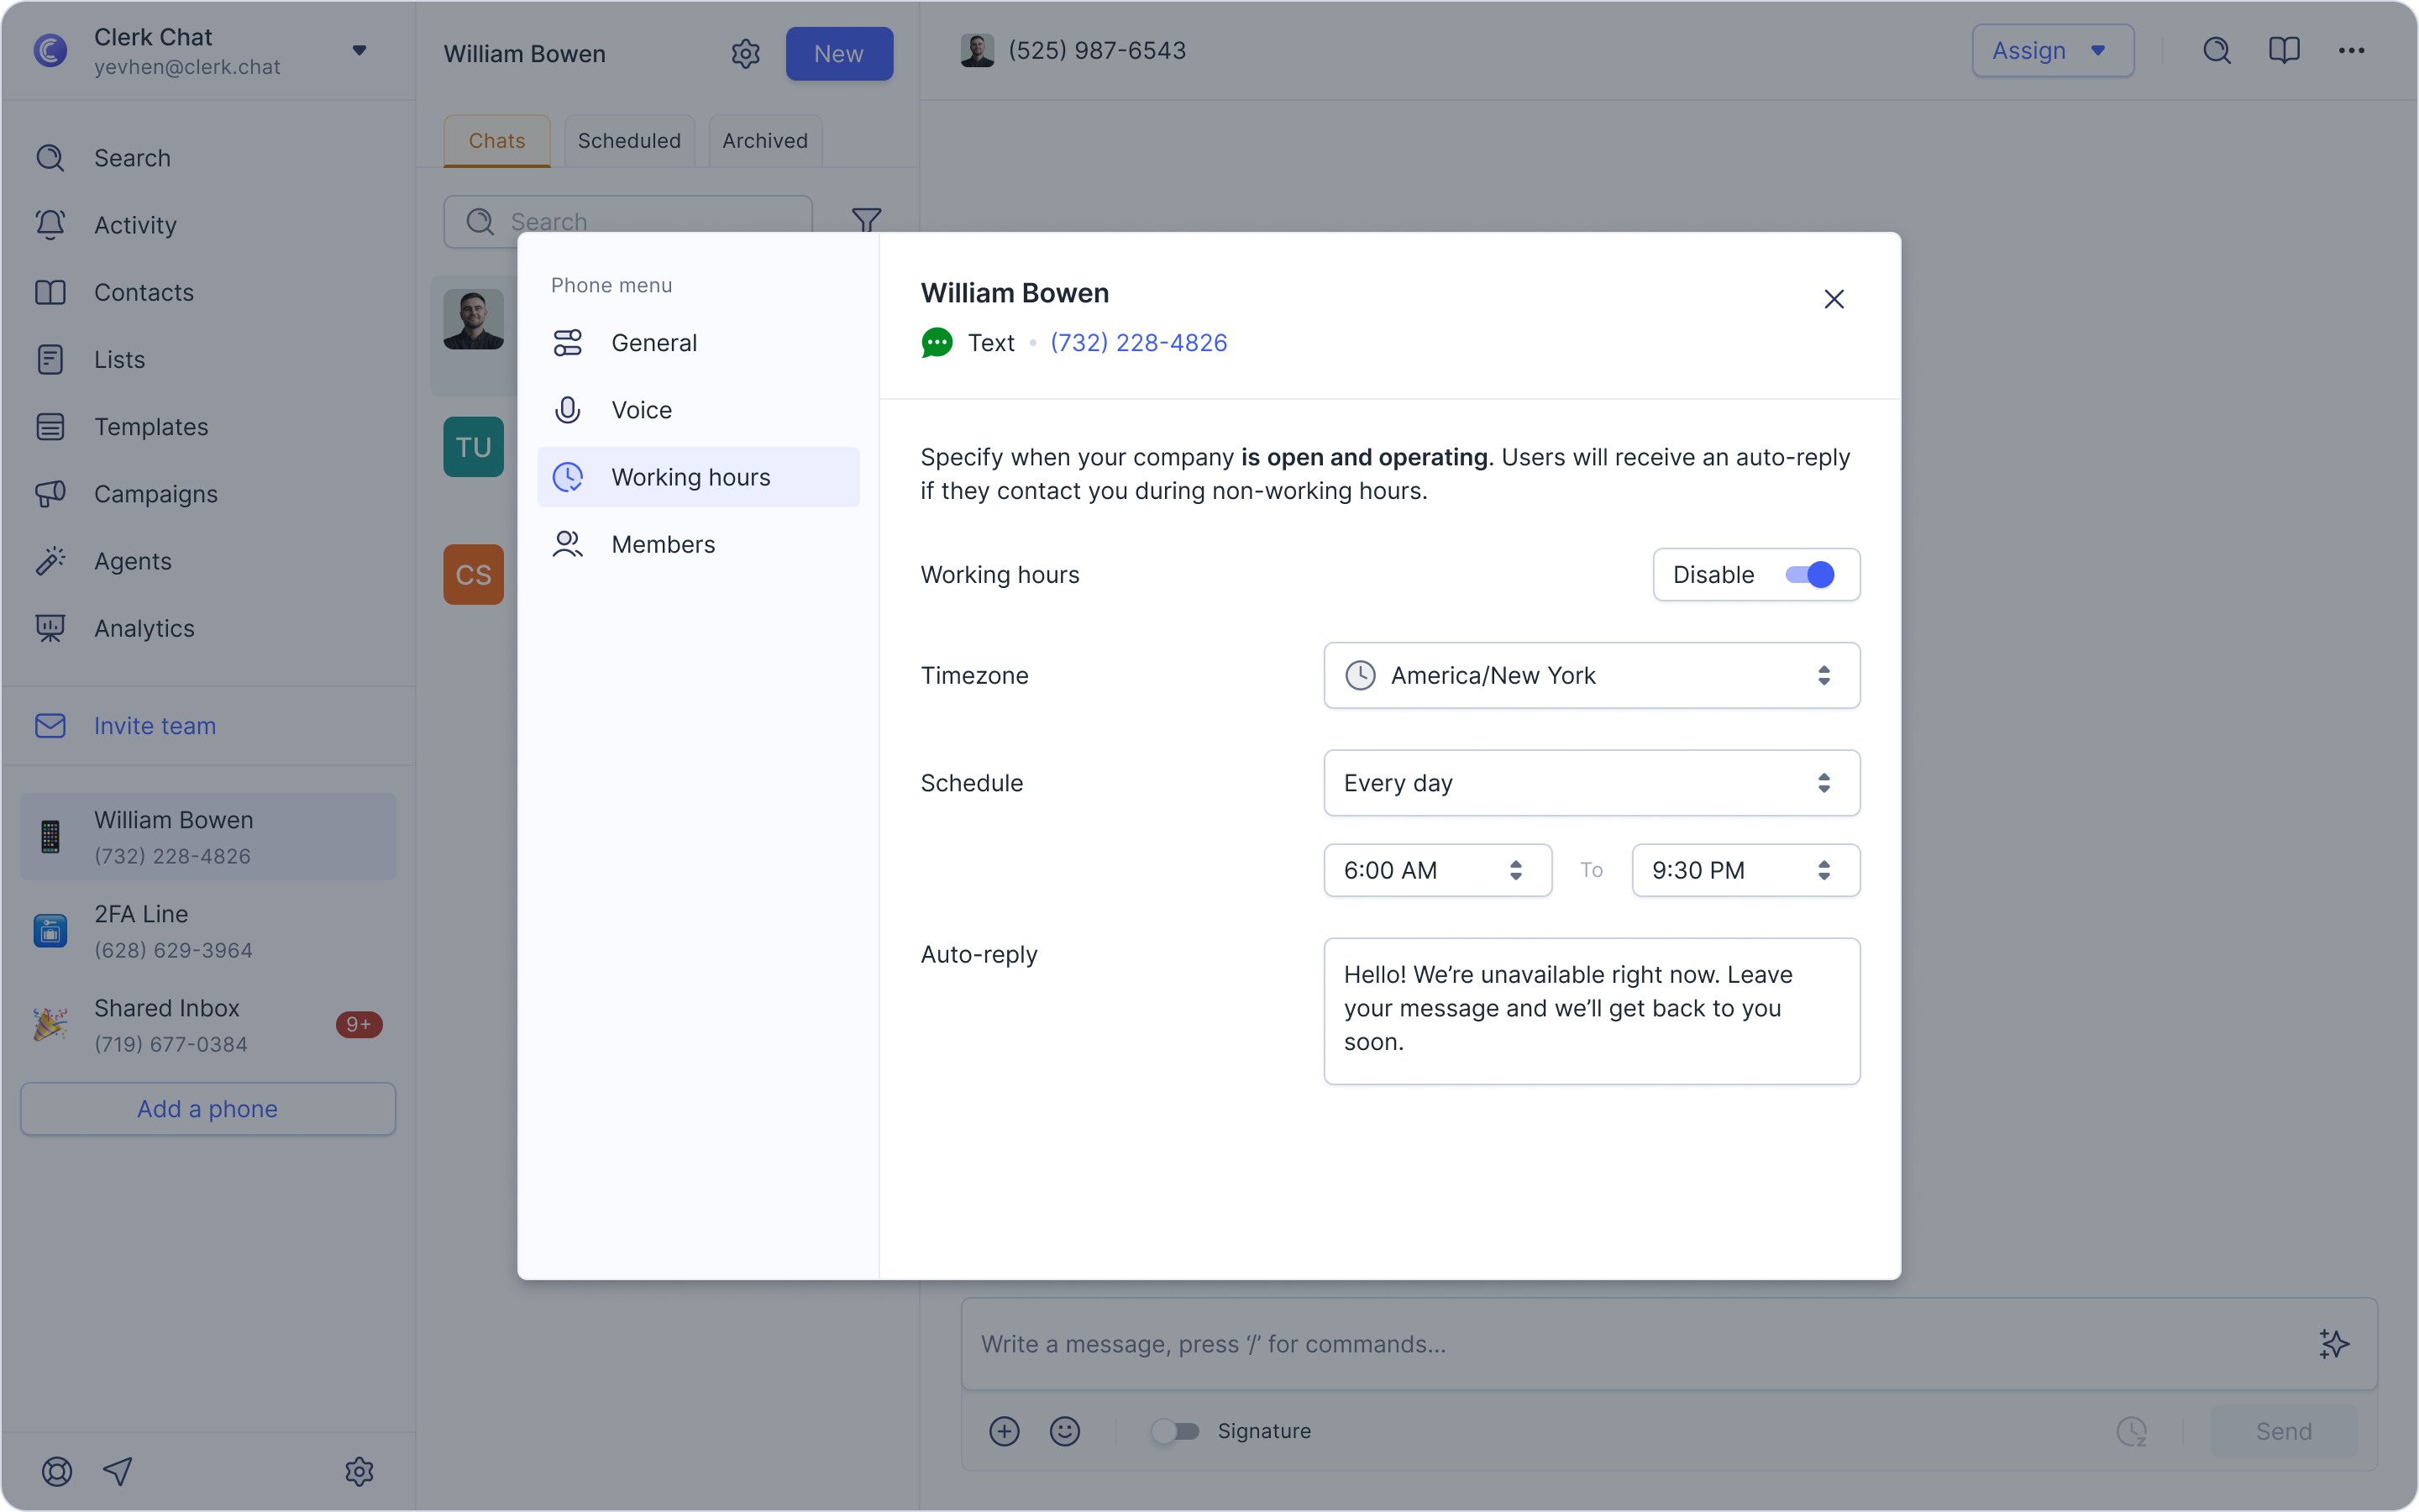
Task: Open the Activity bell icon
Action: pos(50,225)
